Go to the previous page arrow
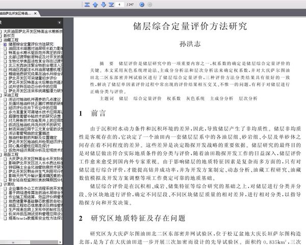Image resolution: width=306 pixels, height=245 pixels. point(95,5)
